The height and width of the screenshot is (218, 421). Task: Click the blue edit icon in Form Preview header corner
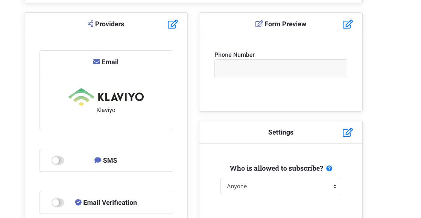tap(348, 24)
